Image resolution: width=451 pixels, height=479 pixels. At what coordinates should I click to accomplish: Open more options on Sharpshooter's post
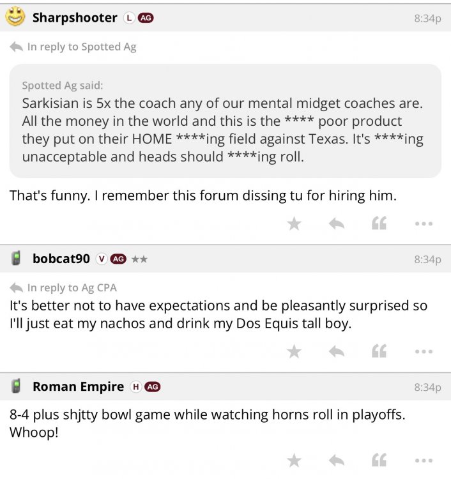tap(424, 224)
